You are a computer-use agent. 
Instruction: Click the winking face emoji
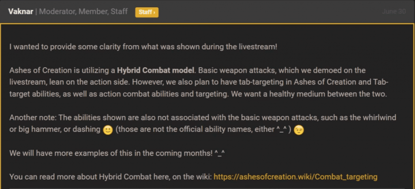click(299, 130)
